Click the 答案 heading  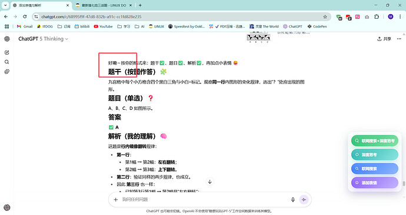[115, 117]
